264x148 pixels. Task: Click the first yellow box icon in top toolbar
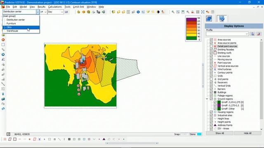(78, 12)
